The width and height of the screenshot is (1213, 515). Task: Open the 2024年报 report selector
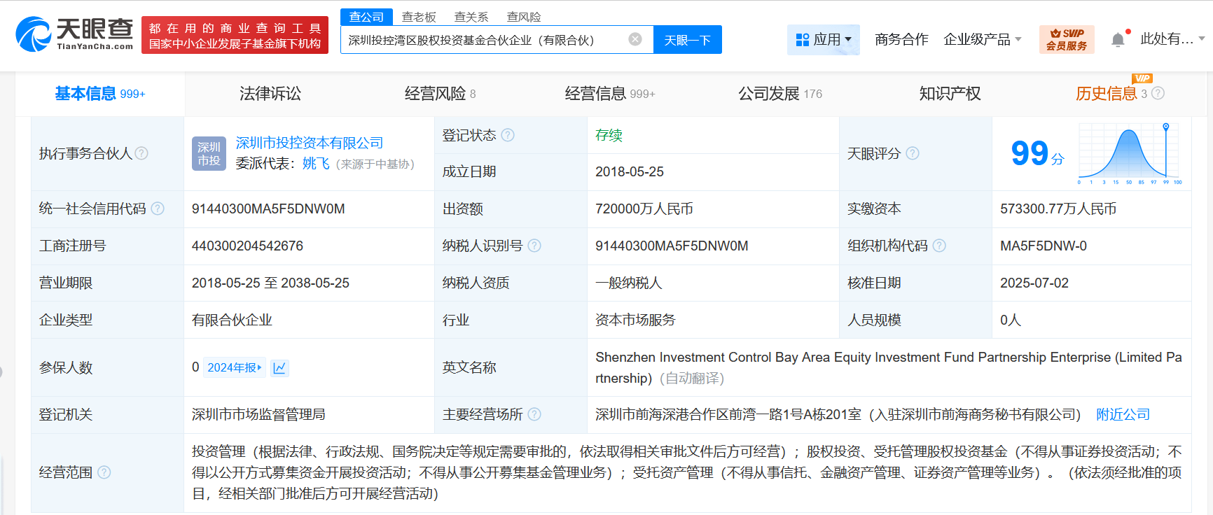[x=235, y=368]
